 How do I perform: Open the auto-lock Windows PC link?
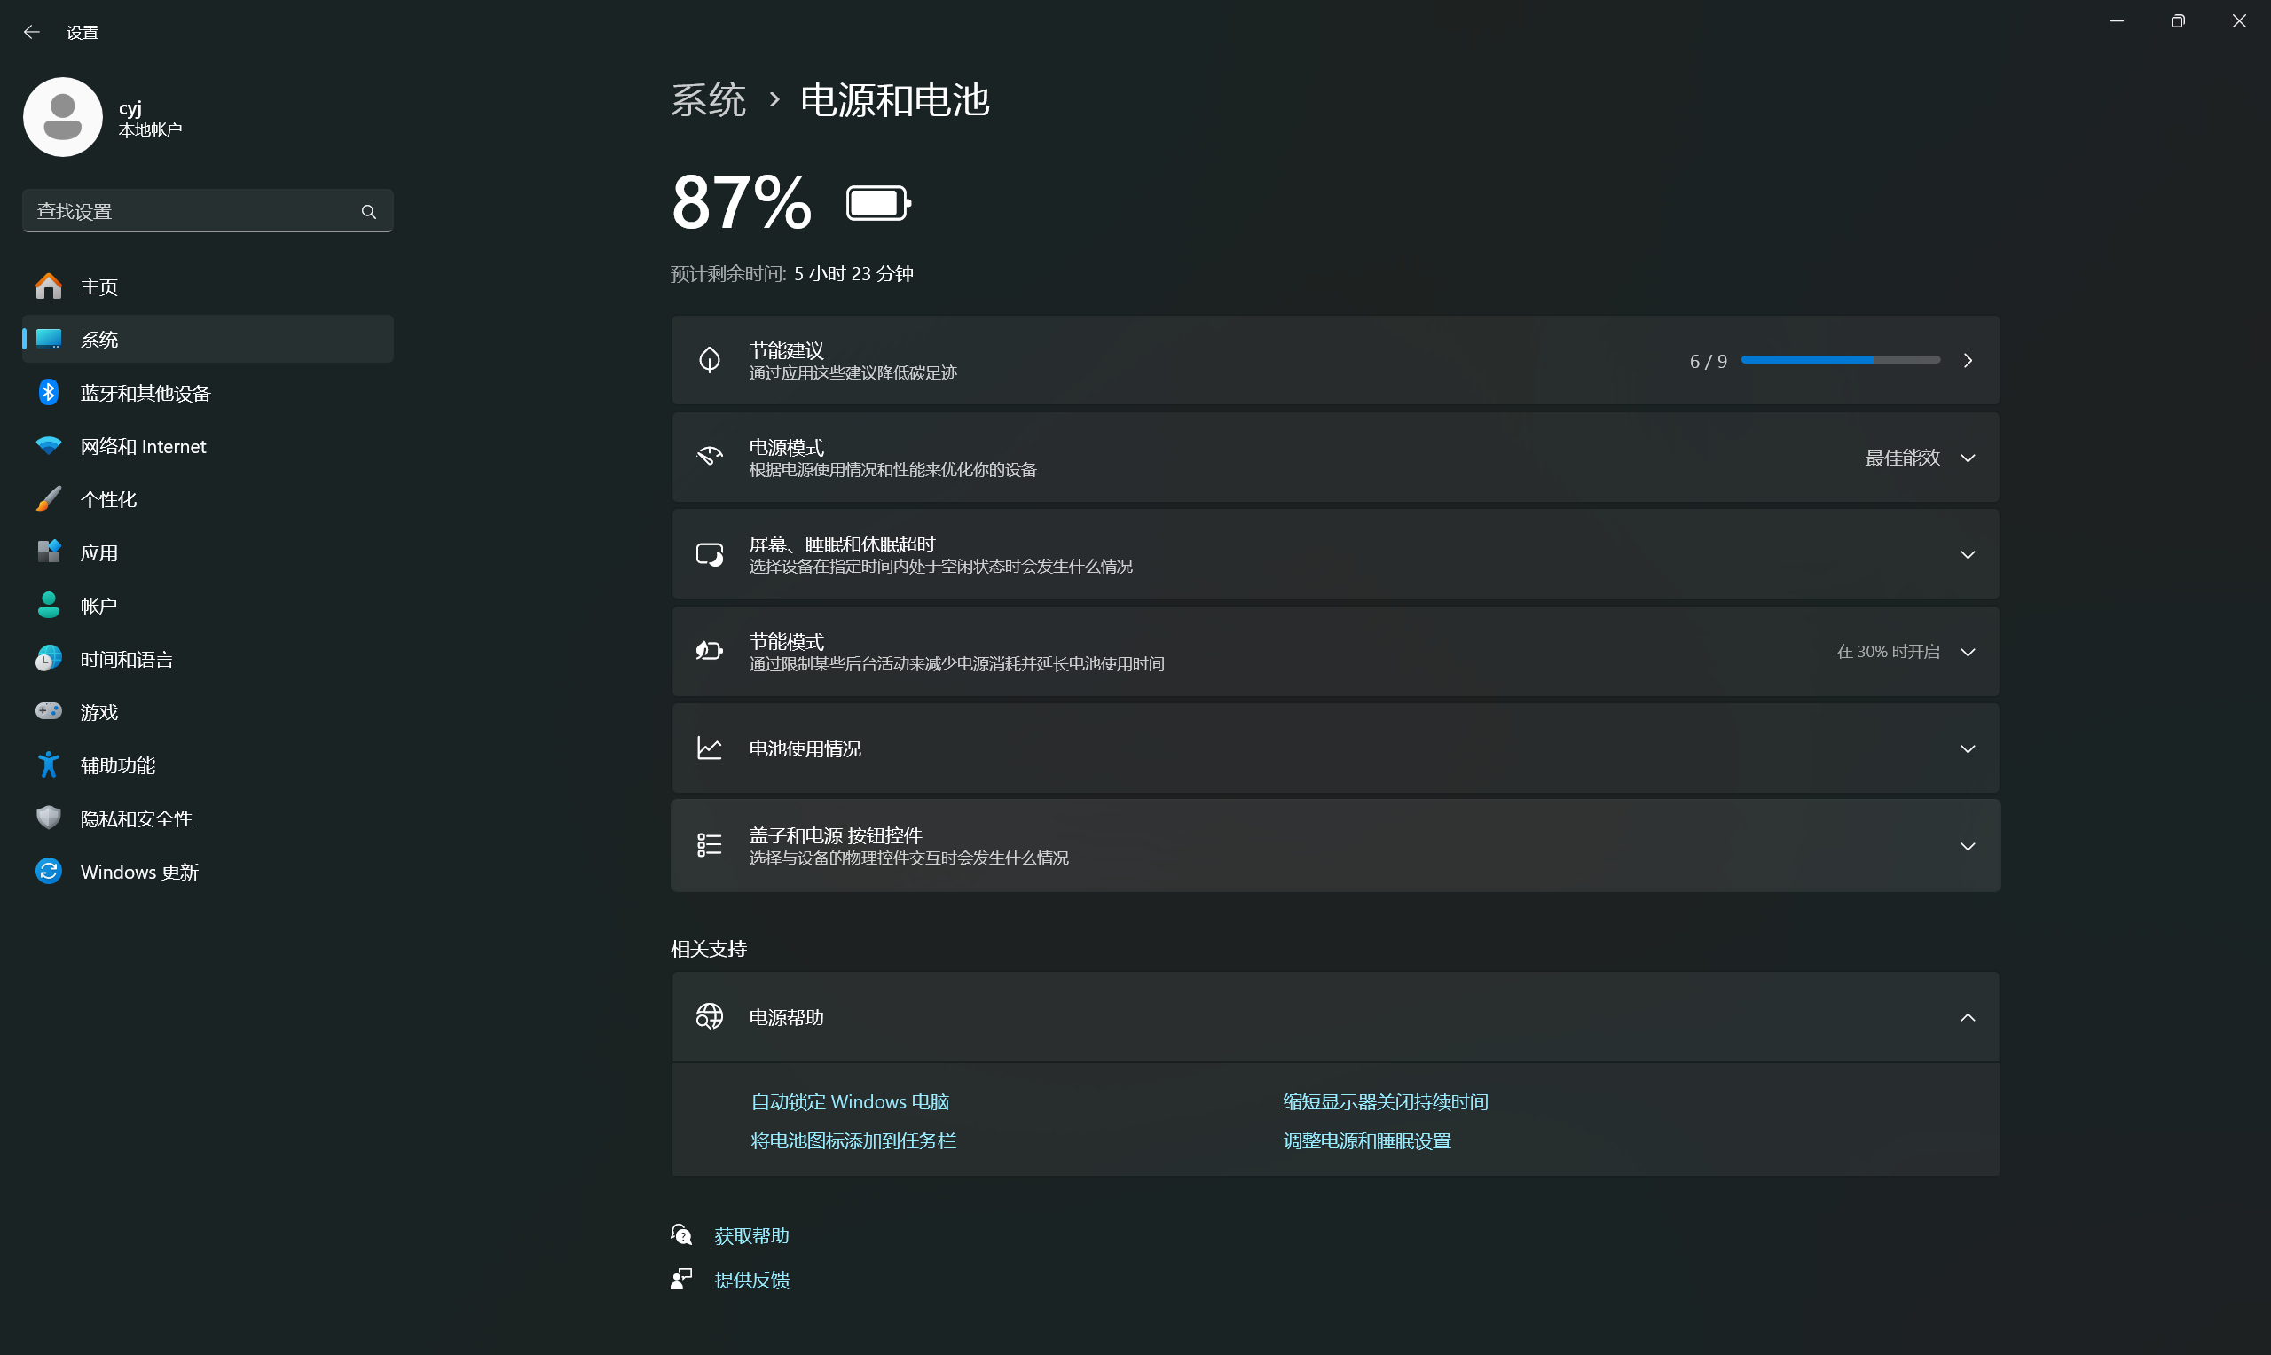(x=849, y=1101)
